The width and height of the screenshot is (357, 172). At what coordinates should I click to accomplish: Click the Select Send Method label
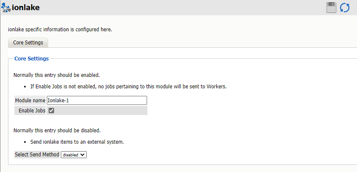pos(37,155)
